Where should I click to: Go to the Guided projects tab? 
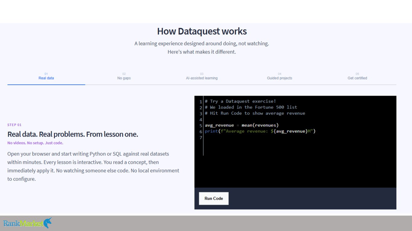pos(280,76)
